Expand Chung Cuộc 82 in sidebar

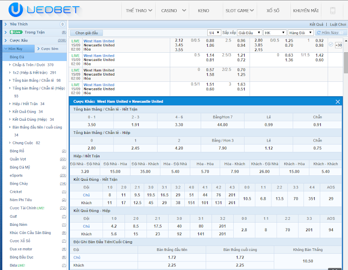click(x=26, y=143)
